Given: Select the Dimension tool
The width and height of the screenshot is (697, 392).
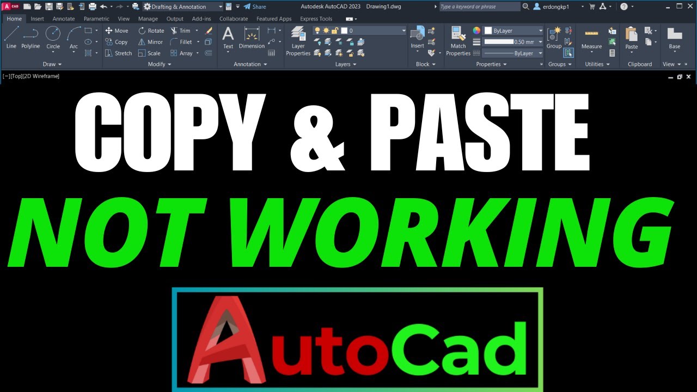Looking at the screenshot, I should point(252,38).
